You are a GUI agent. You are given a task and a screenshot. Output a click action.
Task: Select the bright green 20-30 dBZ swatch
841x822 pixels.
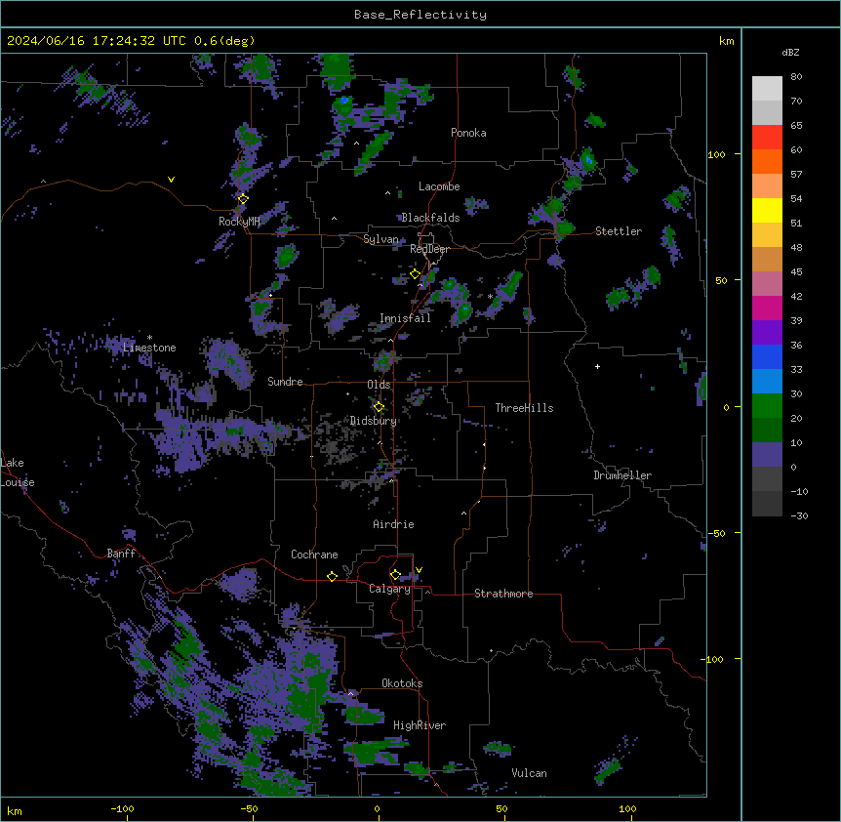click(767, 406)
